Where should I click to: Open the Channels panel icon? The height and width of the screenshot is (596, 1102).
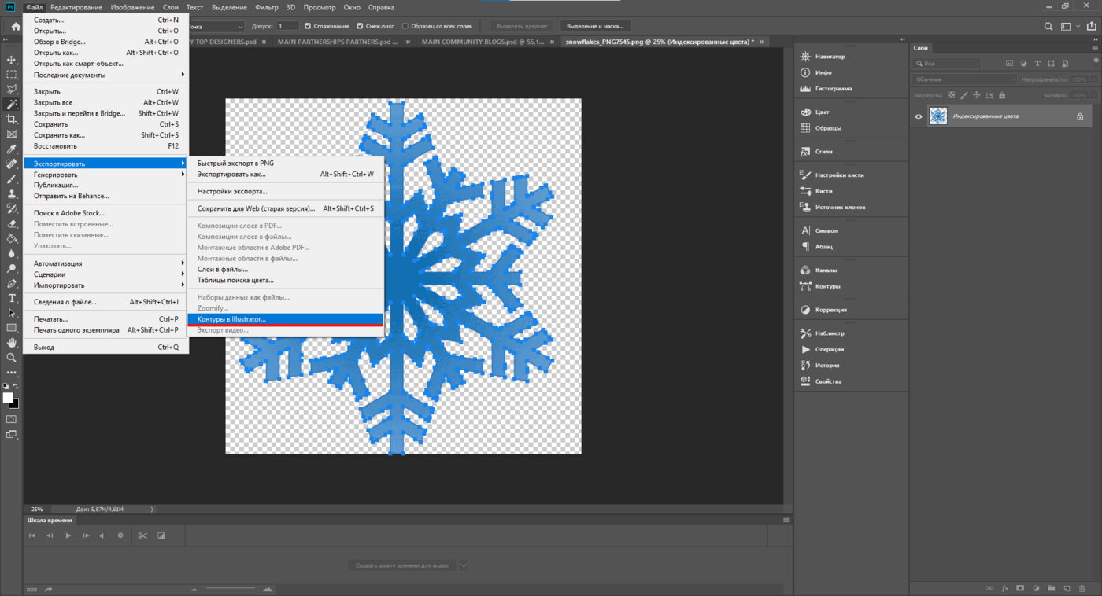[x=805, y=270]
